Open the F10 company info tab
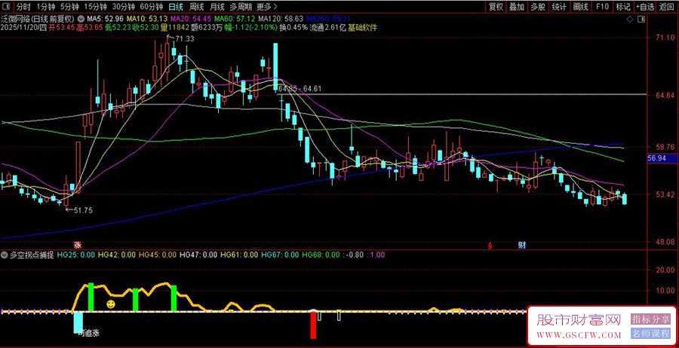The width and height of the screenshot is (679, 348). click(x=602, y=6)
